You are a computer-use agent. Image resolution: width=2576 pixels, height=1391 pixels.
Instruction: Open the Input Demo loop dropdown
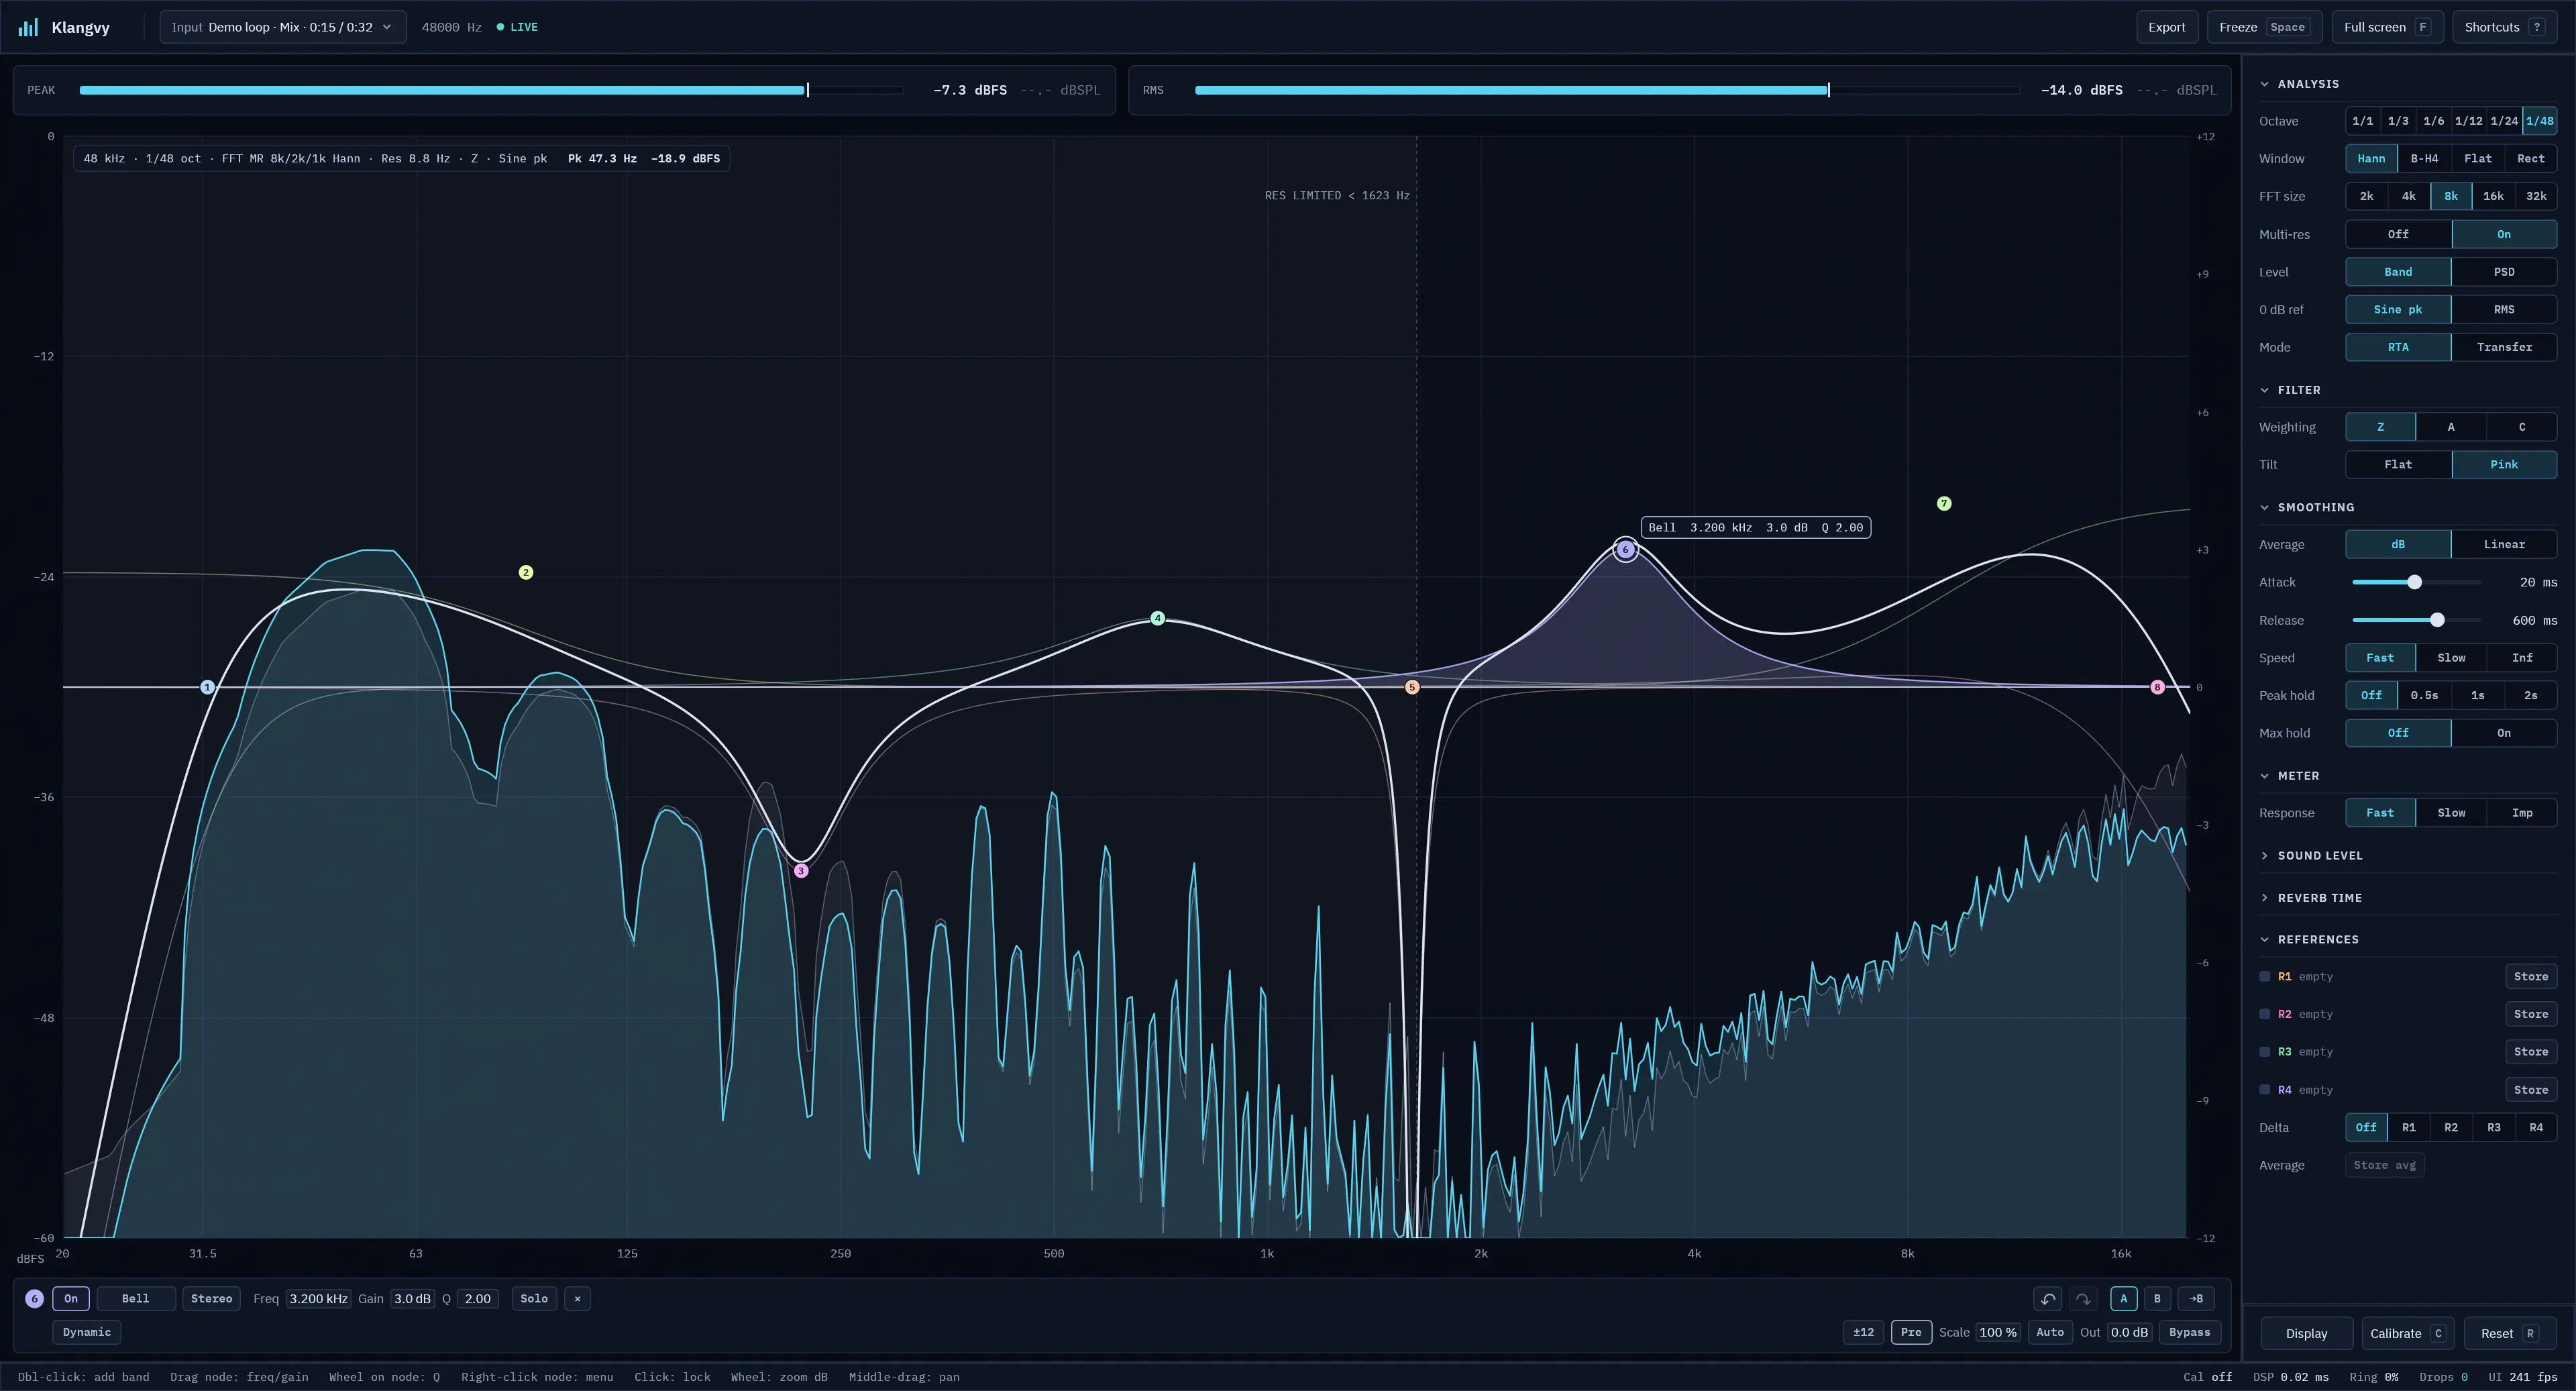coord(283,27)
